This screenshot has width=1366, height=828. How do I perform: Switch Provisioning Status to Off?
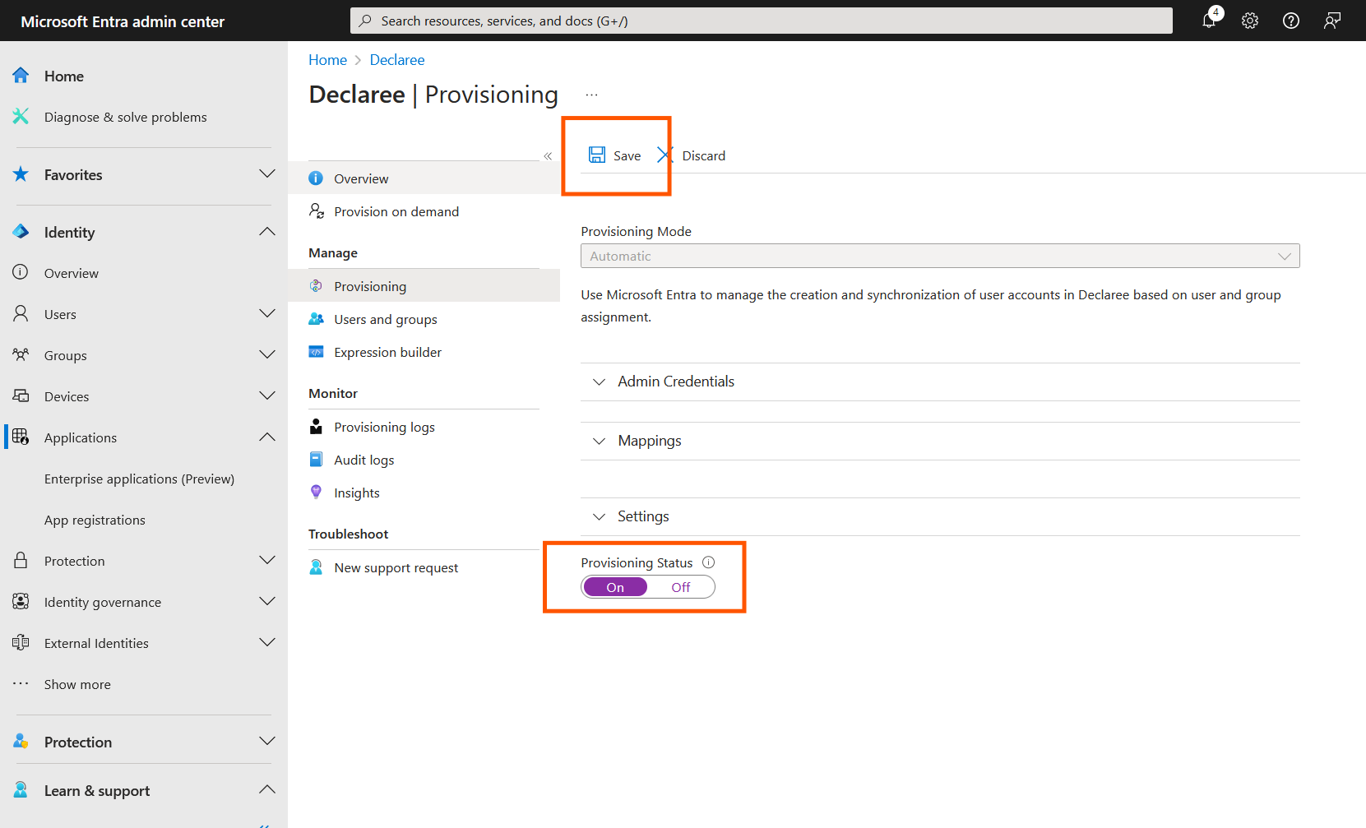(x=681, y=587)
